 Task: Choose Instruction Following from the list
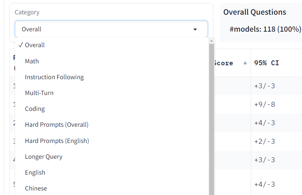coord(54,77)
